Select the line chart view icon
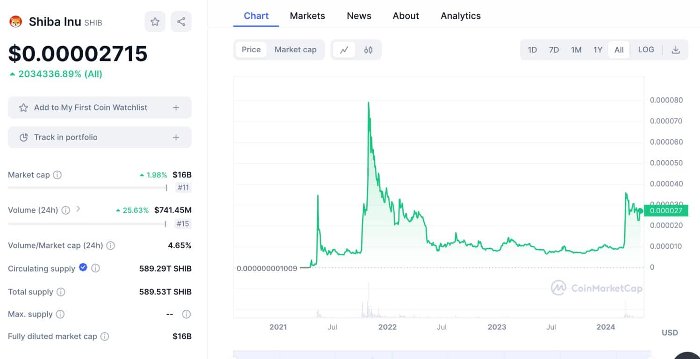The image size is (700, 359). [344, 50]
